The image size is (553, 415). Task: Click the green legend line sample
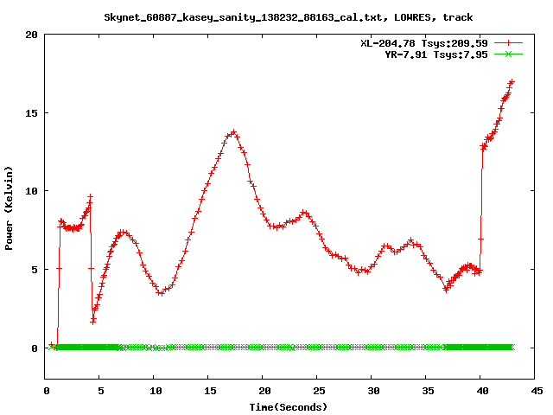[x=508, y=54]
